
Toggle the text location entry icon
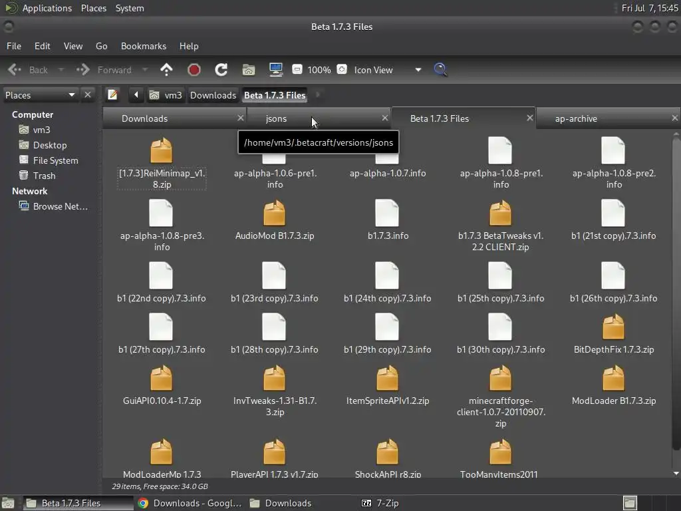pos(112,94)
